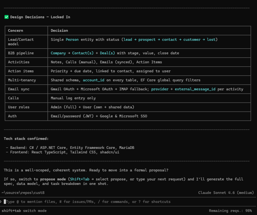The width and height of the screenshot is (257, 215).
Task: Click the Concern column header
Action: 16,31
